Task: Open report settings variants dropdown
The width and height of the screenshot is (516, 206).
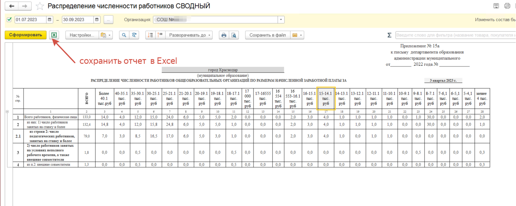Action: pyautogui.click(x=106, y=35)
